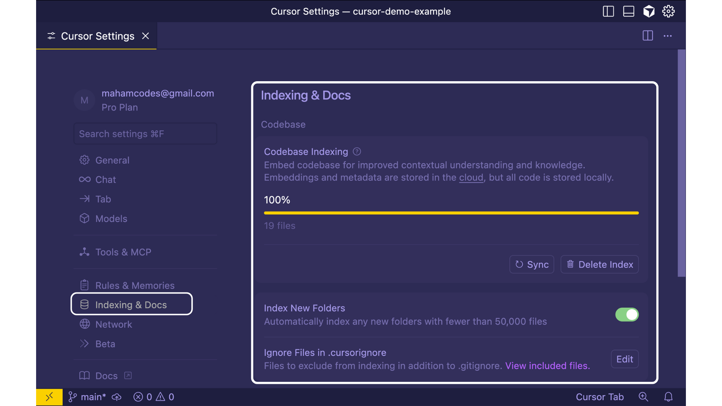
Task: Toggle the bottom panel layout icon
Action: (628, 11)
